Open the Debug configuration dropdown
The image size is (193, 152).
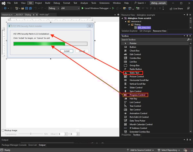(53, 8)
